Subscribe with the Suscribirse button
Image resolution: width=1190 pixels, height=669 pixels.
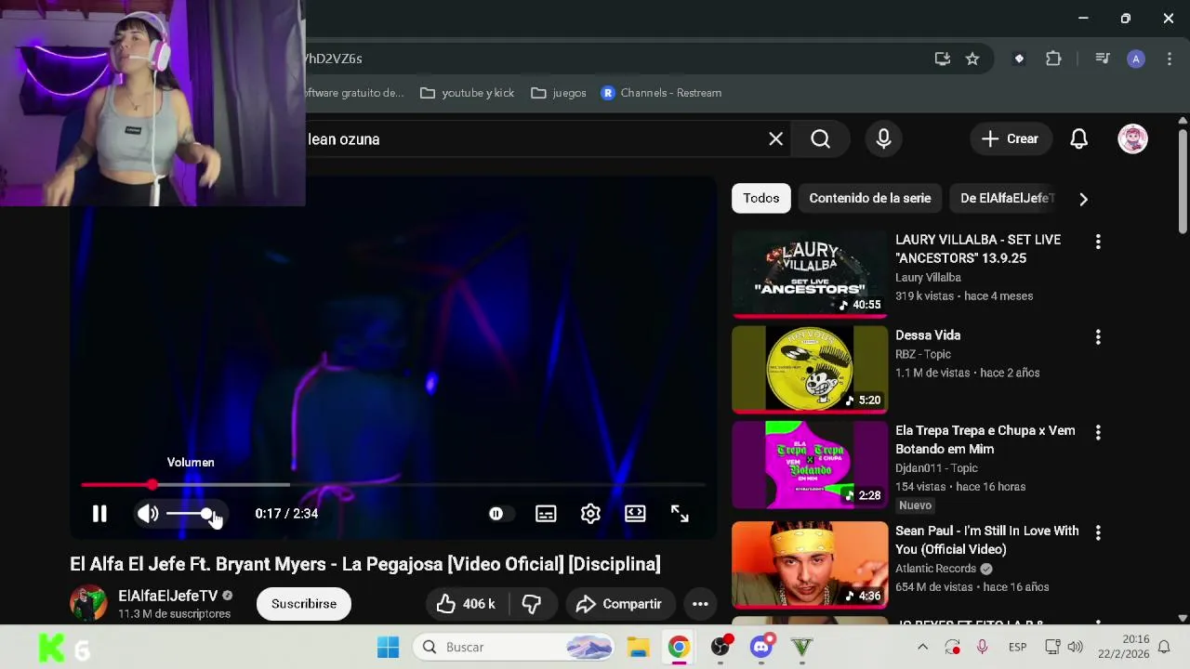click(x=304, y=604)
